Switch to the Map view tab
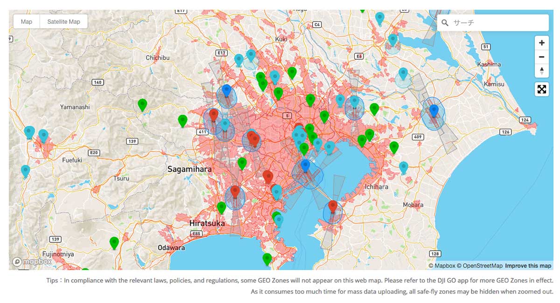This screenshot has width=560, height=303. coord(27,22)
